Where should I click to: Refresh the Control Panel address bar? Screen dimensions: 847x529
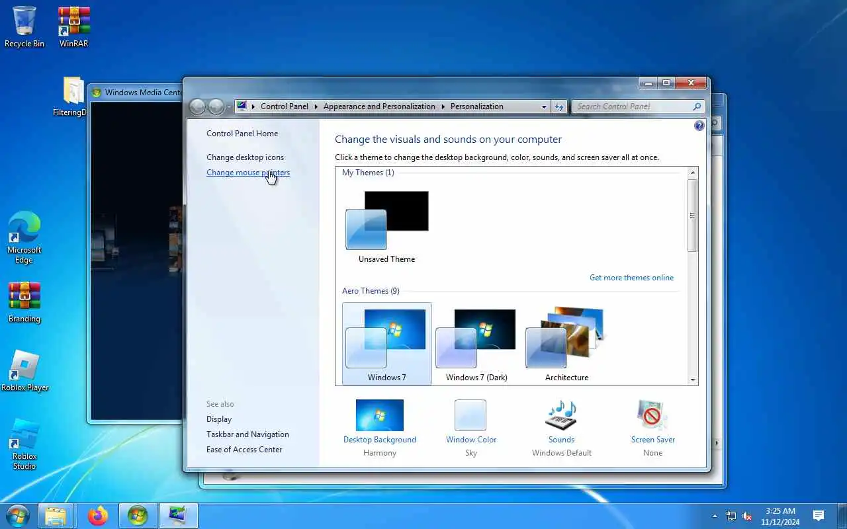560,106
